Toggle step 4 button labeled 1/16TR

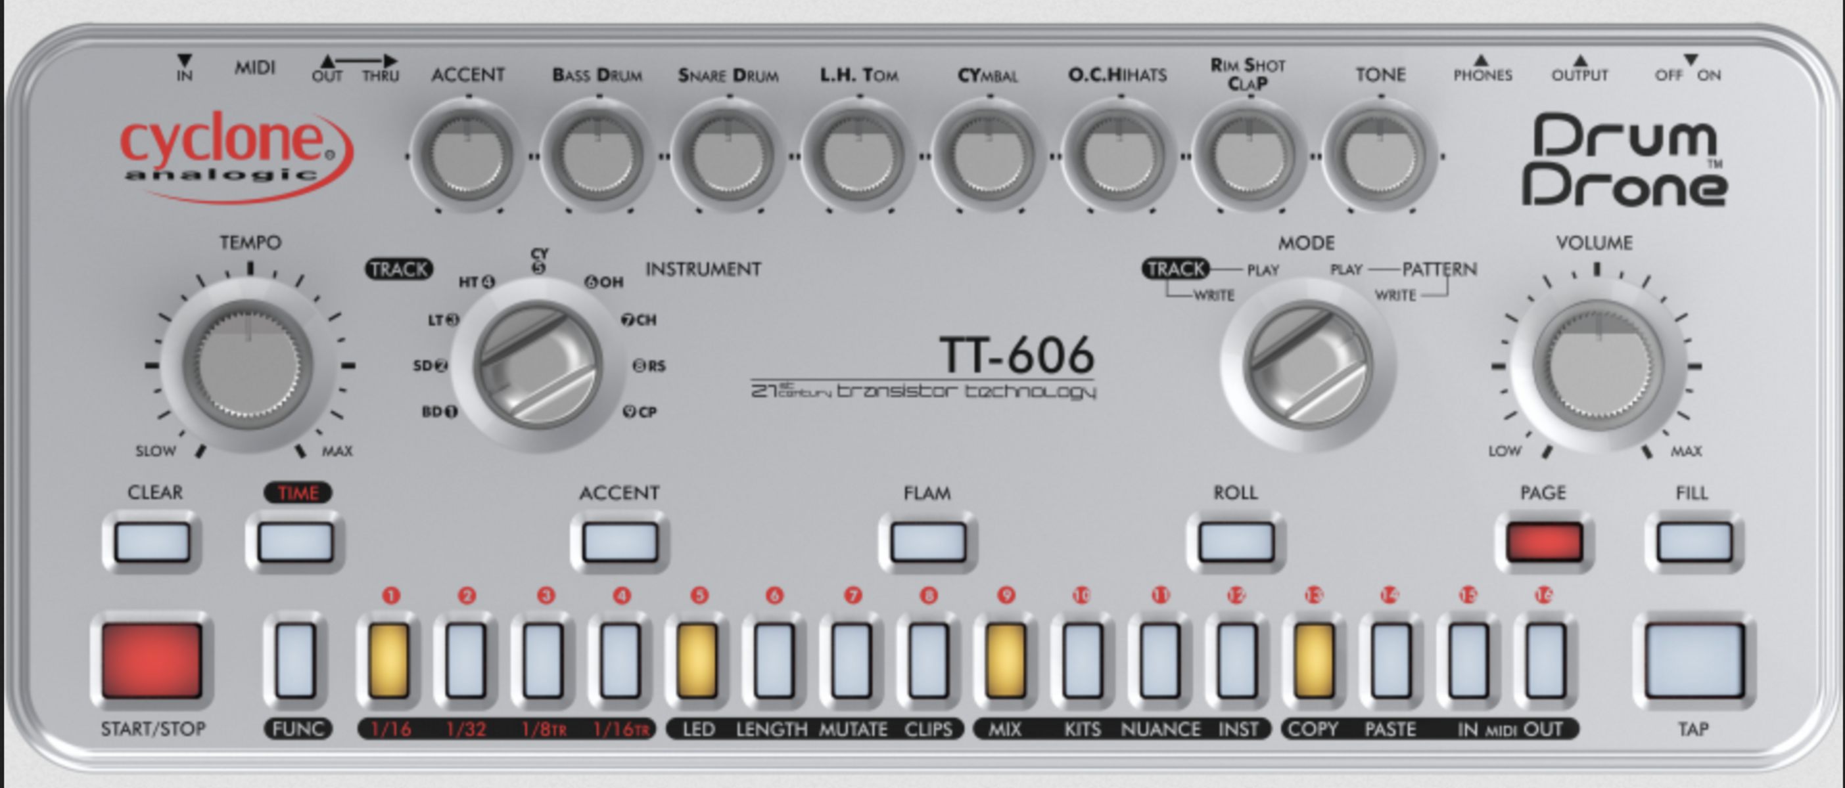pyautogui.click(x=620, y=660)
